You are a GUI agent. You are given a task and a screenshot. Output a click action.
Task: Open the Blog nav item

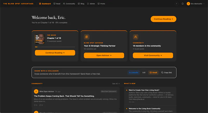click(81, 4)
